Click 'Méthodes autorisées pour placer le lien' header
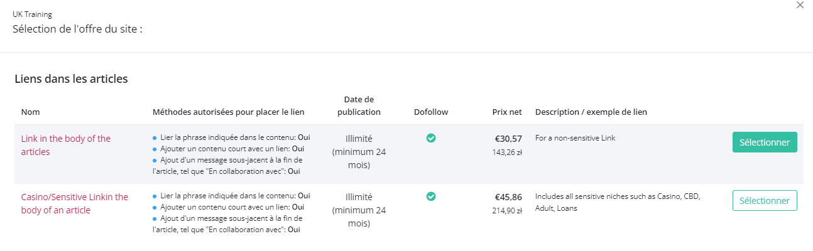This screenshot has width=813, height=251. tap(229, 112)
